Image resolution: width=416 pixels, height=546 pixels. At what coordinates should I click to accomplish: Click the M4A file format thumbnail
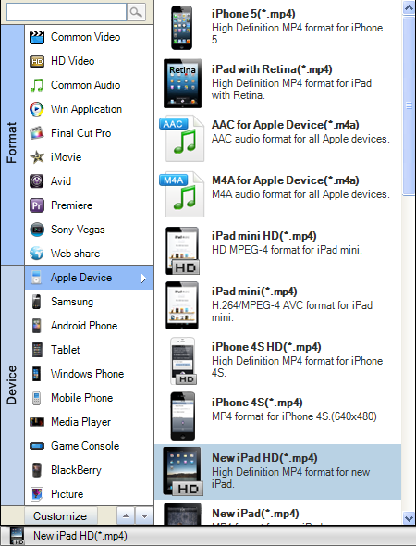click(181, 194)
